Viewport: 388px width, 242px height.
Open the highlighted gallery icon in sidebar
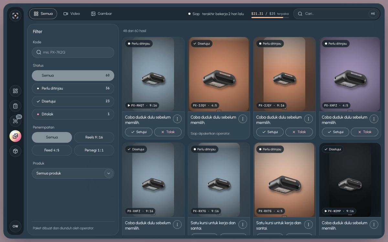tap(15, 136)
